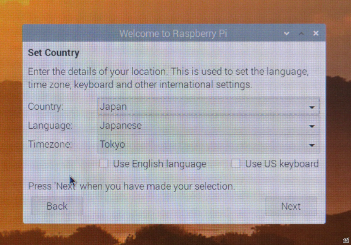Enable the Use English language checkbox
Viewport: 351px width, 245px height.
click(104, 164)
